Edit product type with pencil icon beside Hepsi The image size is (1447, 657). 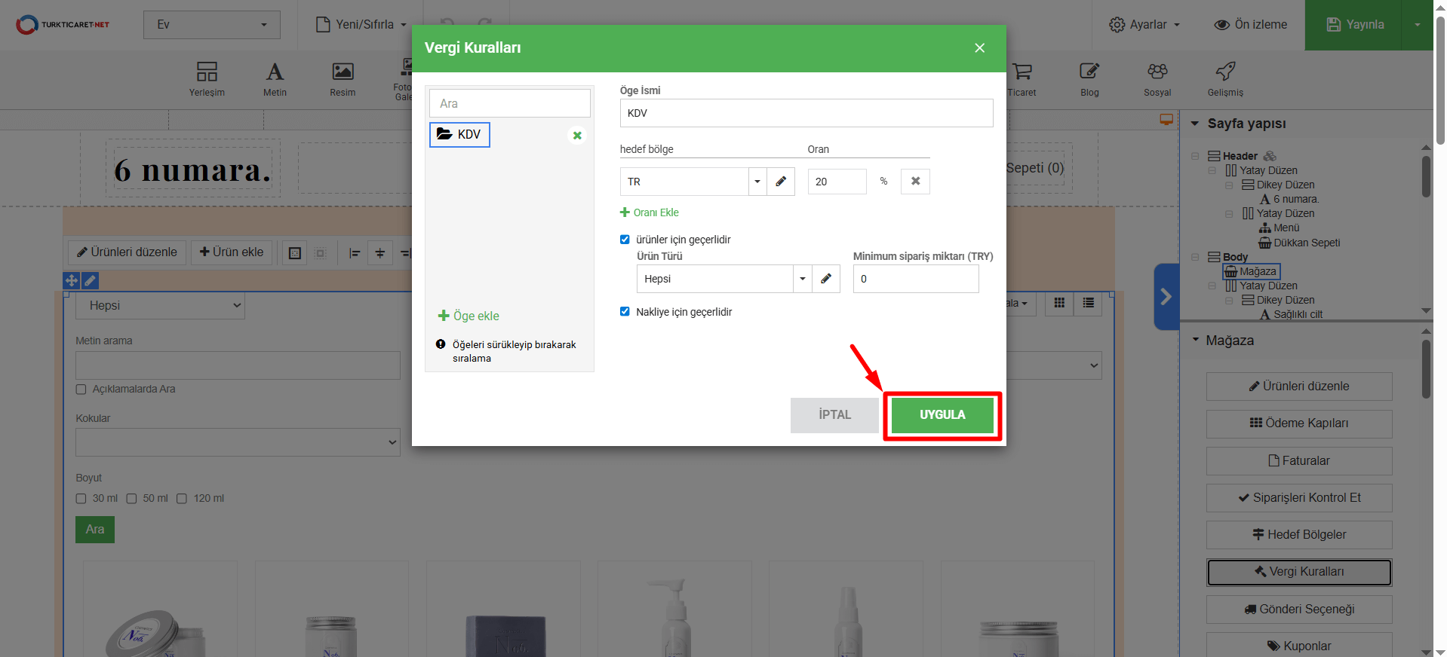826,279
